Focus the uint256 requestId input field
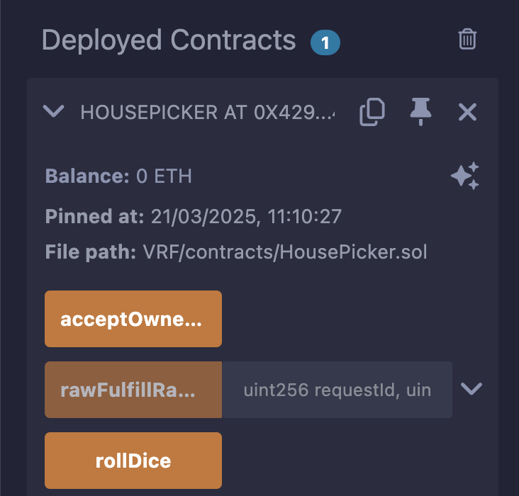519x496 pixels. pyautogui.click(x=337, y=390)
